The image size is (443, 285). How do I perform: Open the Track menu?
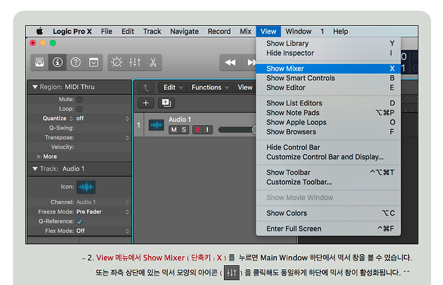(152, 31)
